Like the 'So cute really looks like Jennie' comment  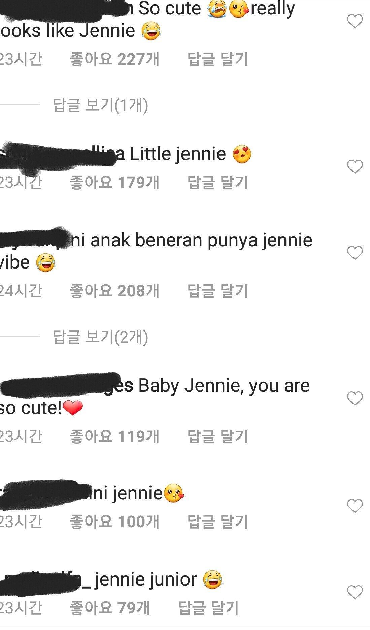(x=355, y=21)
